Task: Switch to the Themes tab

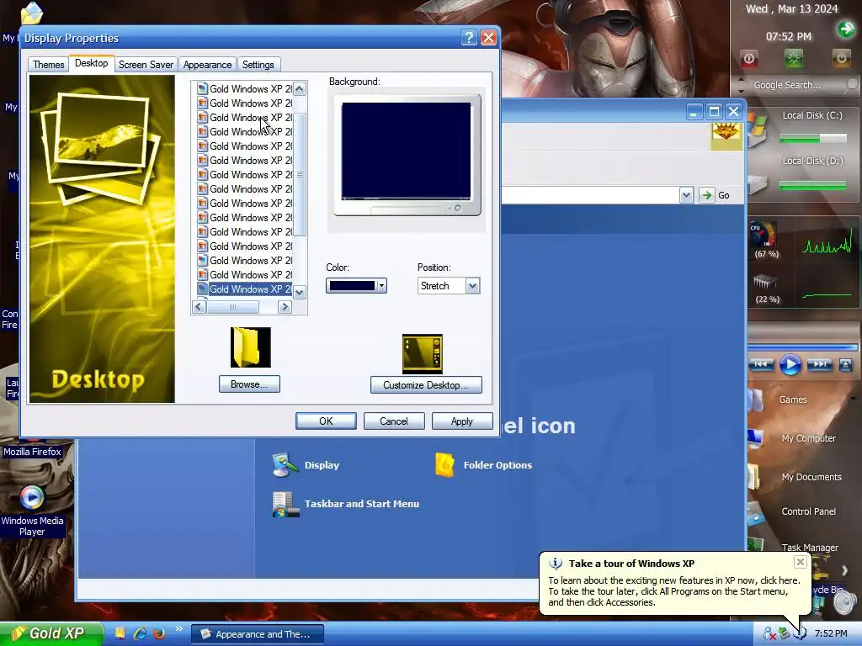Action: (48, 64)
